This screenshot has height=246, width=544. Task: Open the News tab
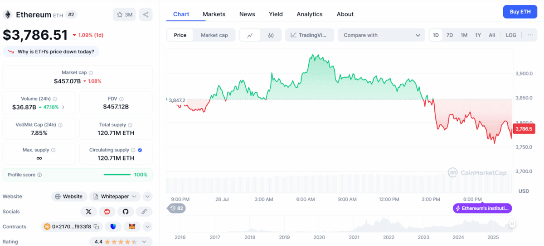(x=247, y=14)
